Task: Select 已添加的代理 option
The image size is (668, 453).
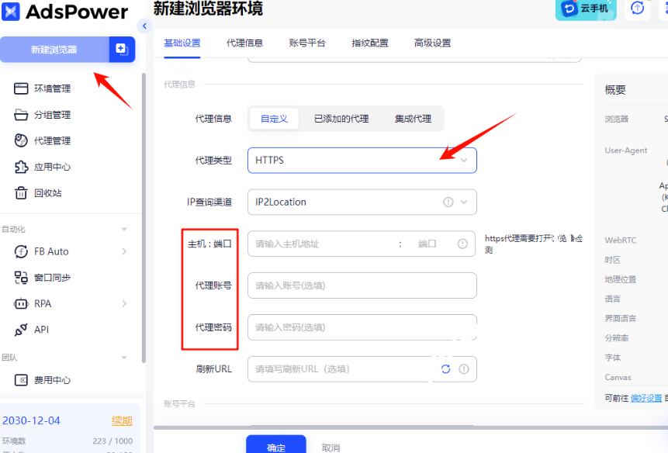Action: (341, 119)
